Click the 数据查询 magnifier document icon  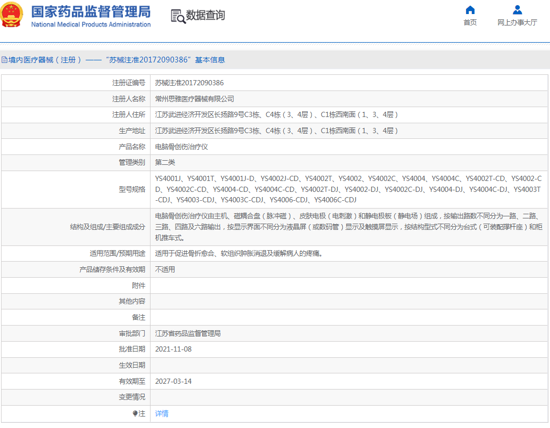point(178,16)
